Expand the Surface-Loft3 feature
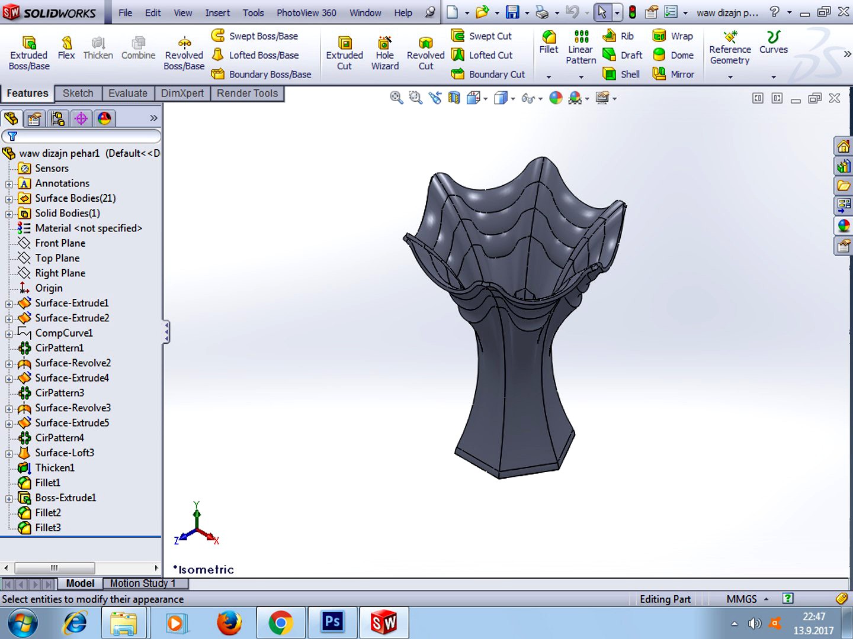 coord(9,453)
